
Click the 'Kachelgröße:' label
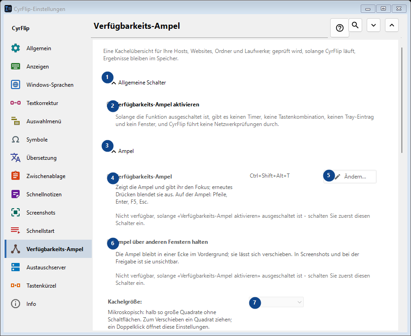[125, 302]
